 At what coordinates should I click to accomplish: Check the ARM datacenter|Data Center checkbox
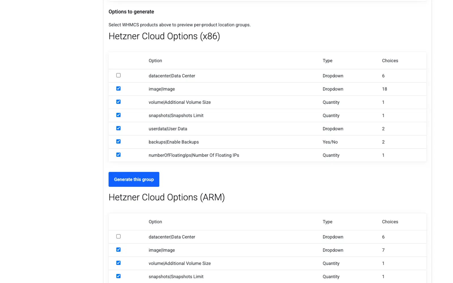pos(118,236)
